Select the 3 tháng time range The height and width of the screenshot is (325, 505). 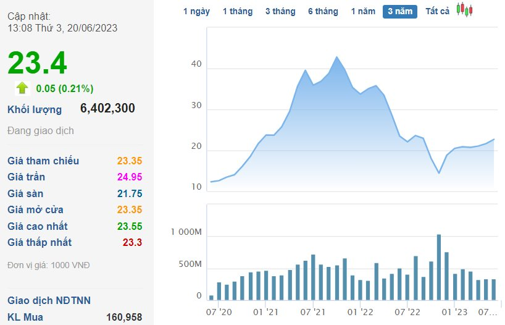[280, 11]
